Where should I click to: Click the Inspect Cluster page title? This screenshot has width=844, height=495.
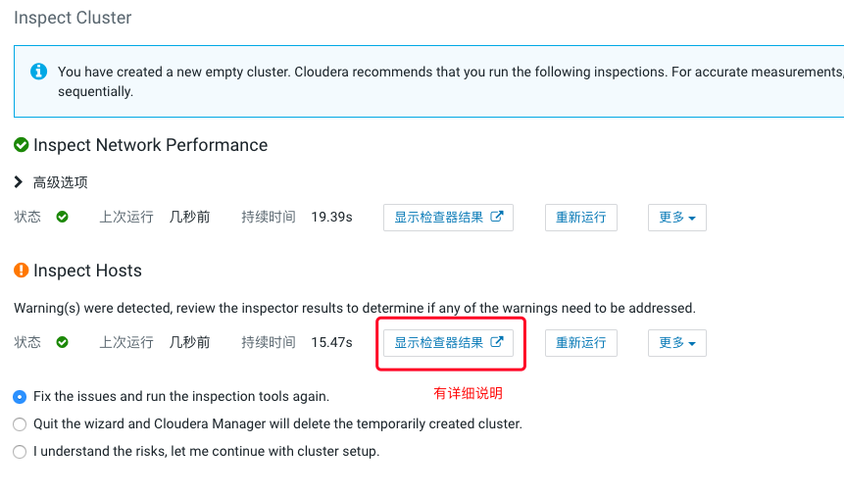73,18
